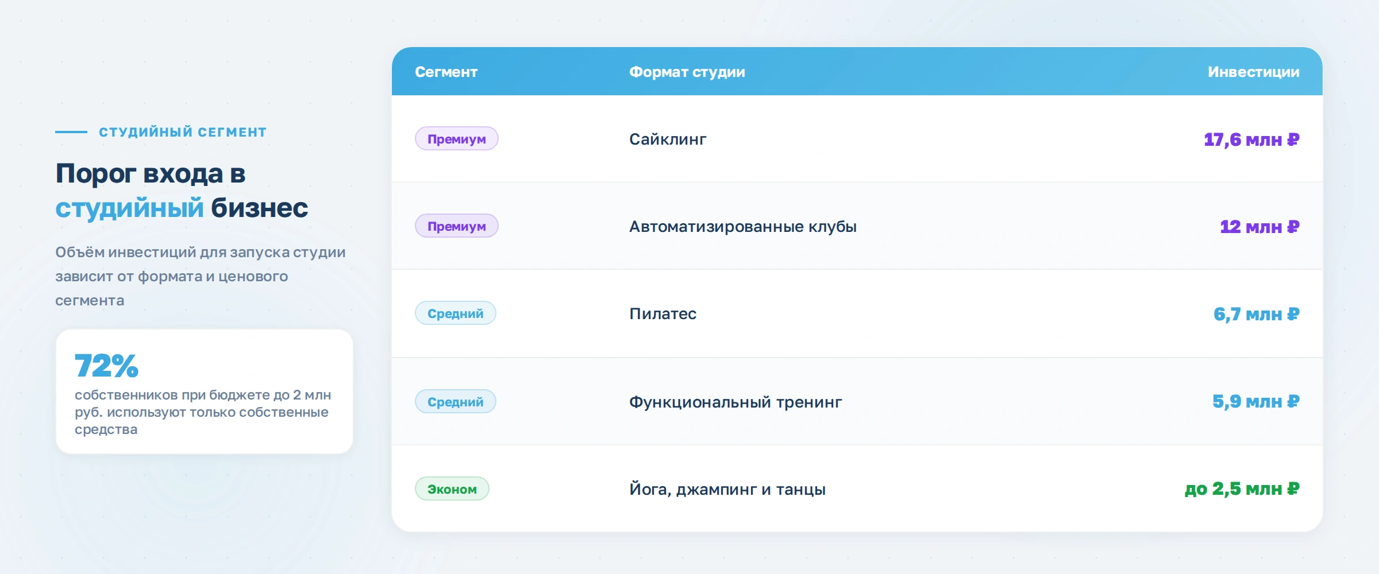Click the 6,7 млн ₽ investment value

1256,314
